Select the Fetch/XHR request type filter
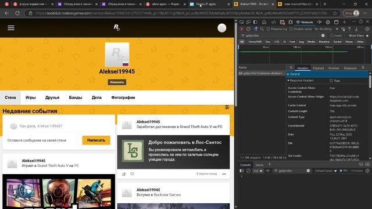Screen dimensions: 372x209 tap(255, 42)
